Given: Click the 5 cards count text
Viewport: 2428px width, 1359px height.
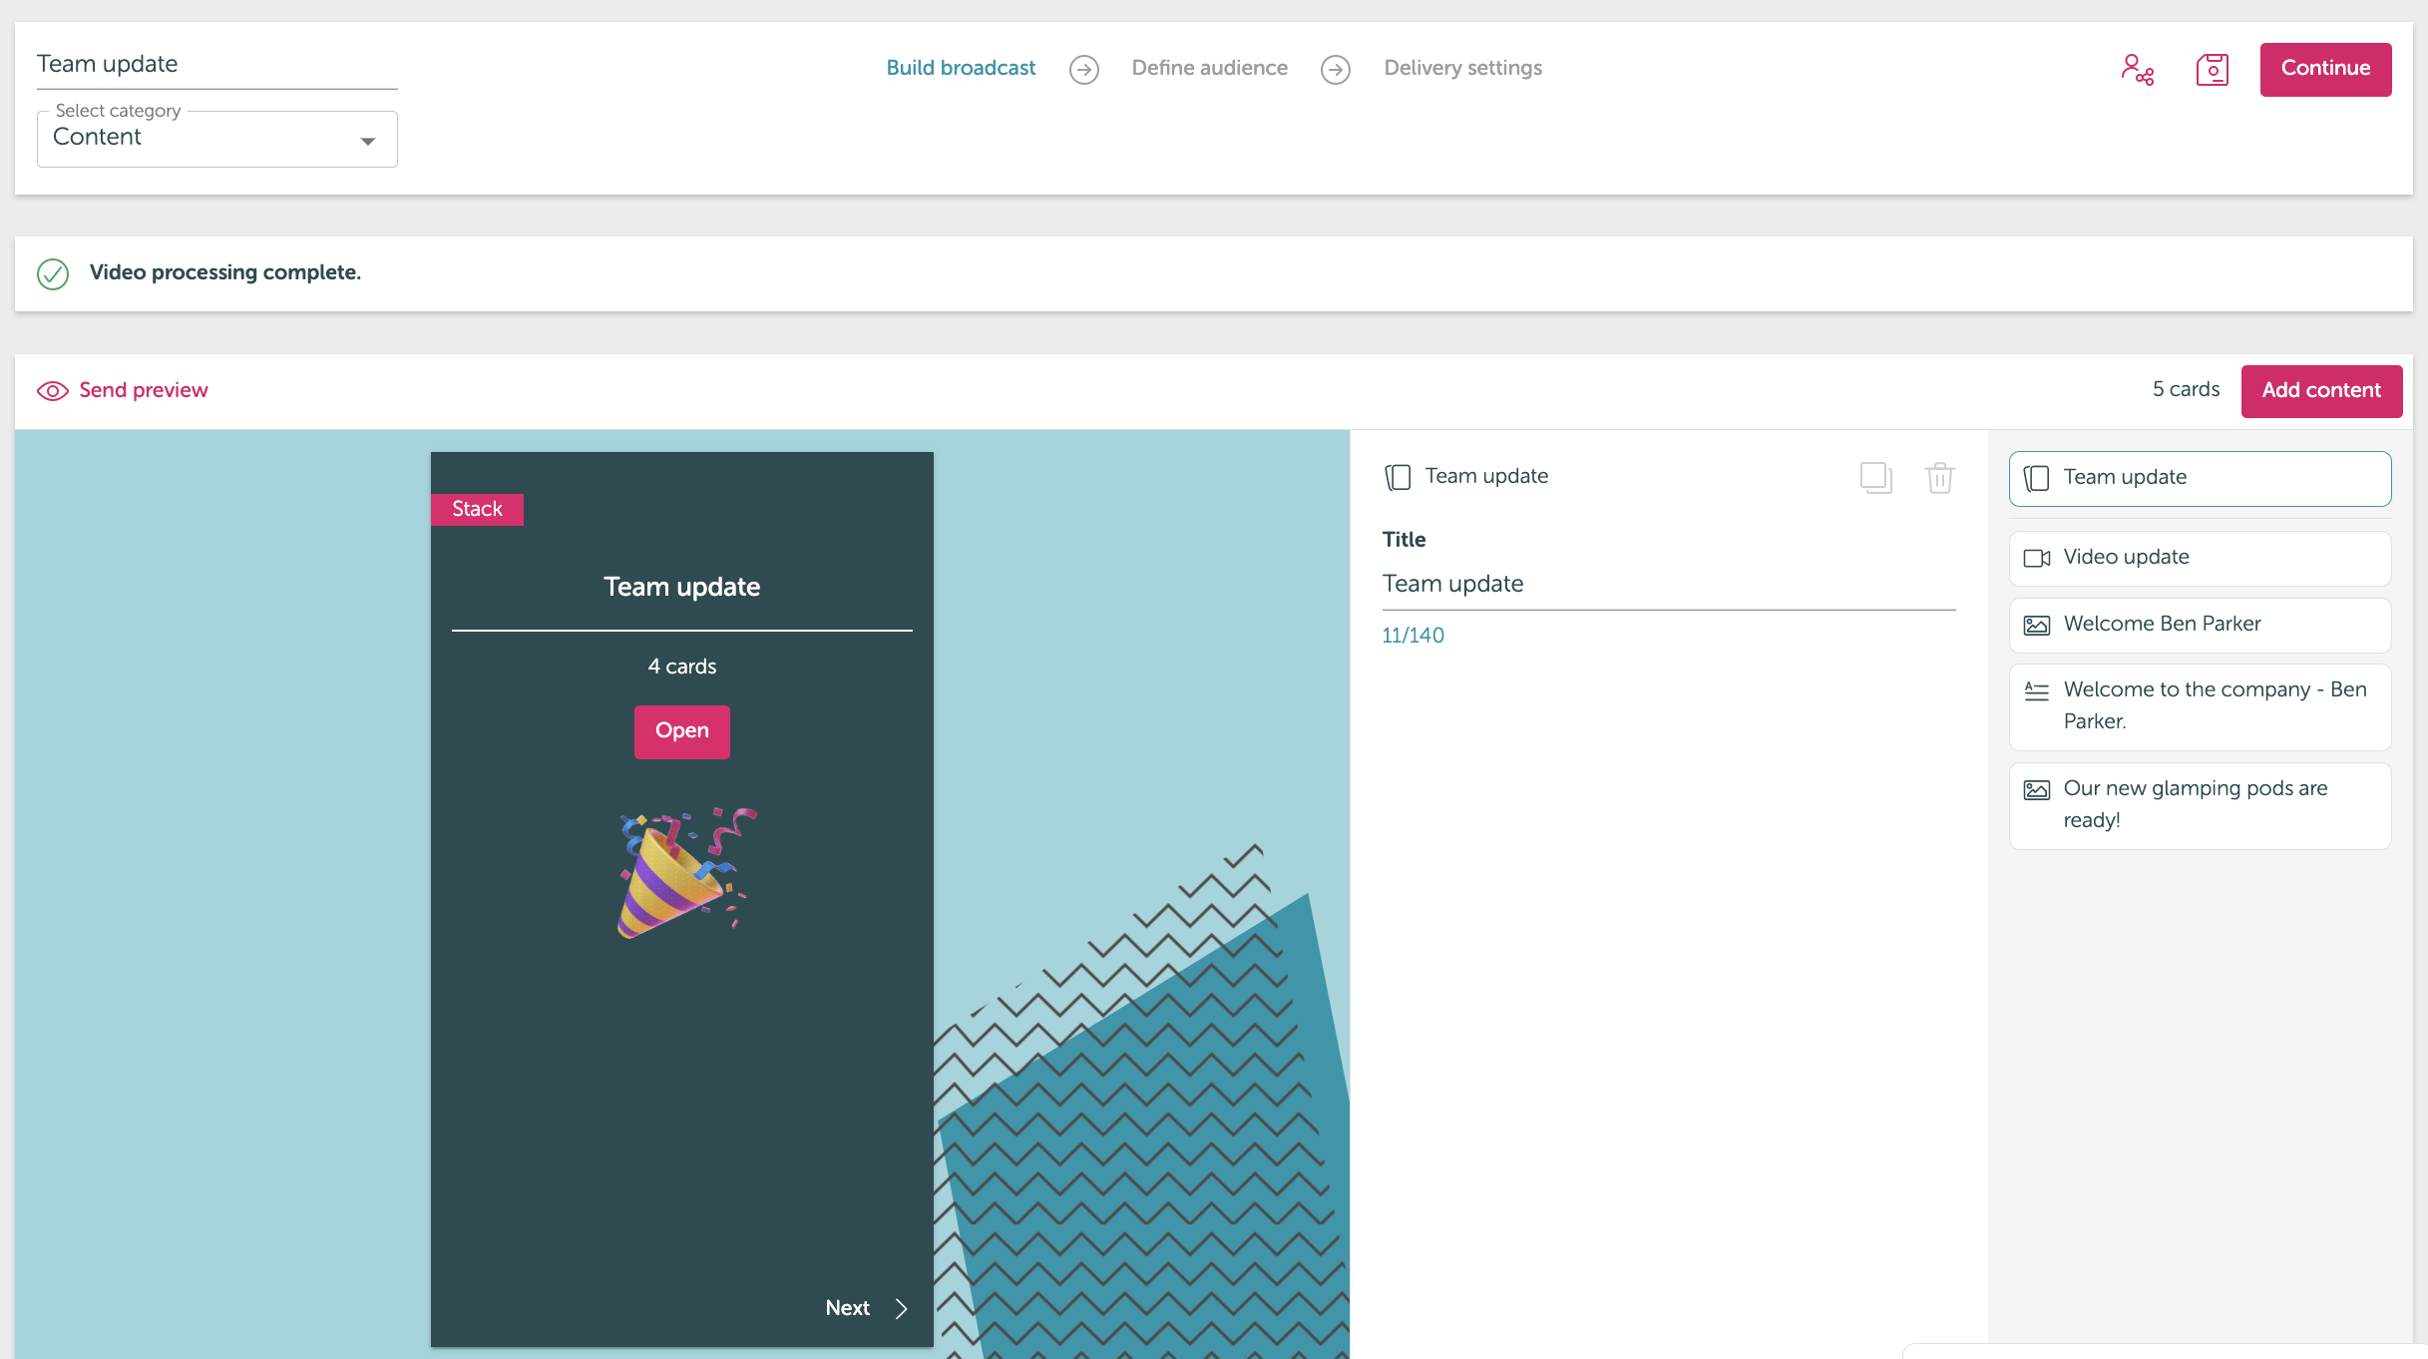Looking at the screenshot, I should tap(2186, 389).
